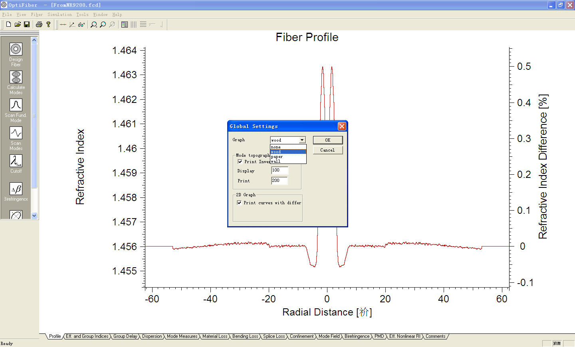Open the Birefringence sidebar tool
Image resolution: width=575 pixels, height=347 pixels.
(16, 189)
